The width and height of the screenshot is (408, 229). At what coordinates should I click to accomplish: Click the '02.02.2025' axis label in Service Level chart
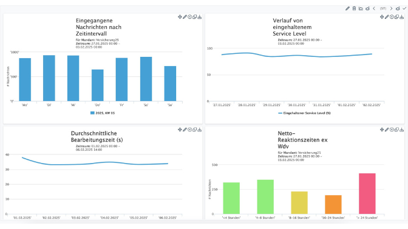click(372, 105)
